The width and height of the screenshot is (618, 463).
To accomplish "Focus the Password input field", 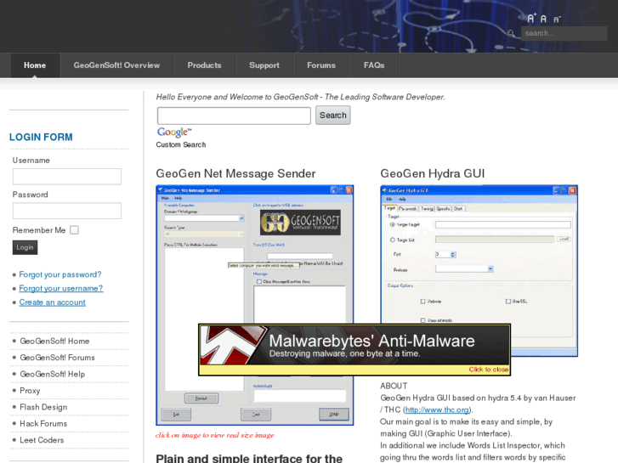I will click(67, 211).
